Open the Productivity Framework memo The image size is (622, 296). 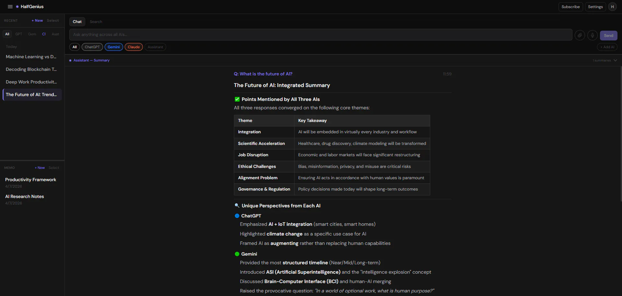click(x=32, y=182)
